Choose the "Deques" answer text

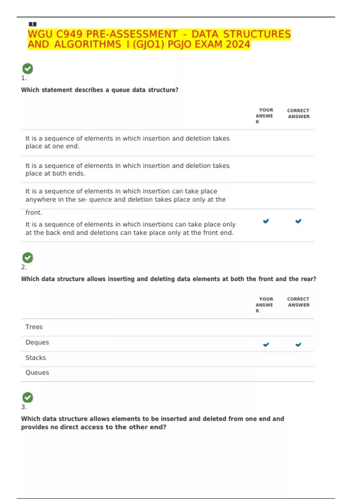click(x=37, y=343)
